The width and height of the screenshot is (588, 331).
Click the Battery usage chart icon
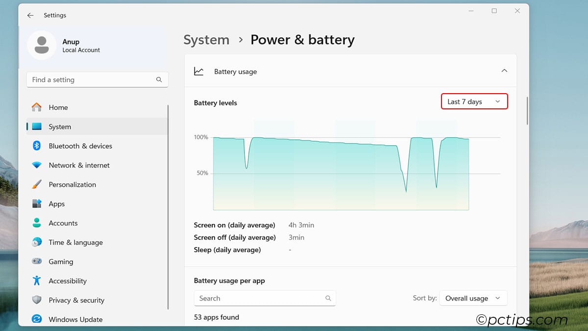click(199, 71)
